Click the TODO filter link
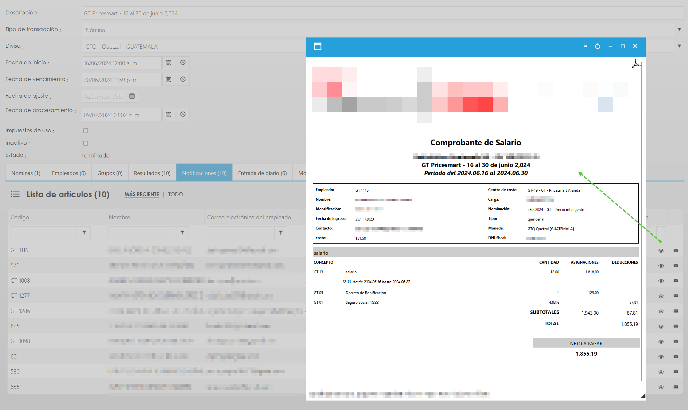This screenshot has width=688, height=410. click(176, 194)
